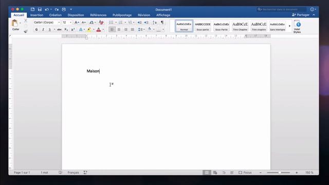The height and width of the screenshot is (185, 329).
Task: Cut selection with the scissors icon
Action: click(x=26, y=21)
